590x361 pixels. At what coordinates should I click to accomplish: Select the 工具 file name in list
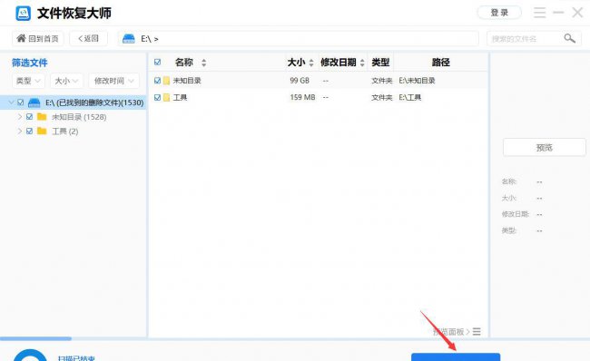point(180,97)
